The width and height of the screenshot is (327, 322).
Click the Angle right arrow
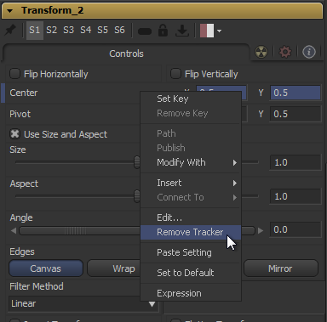(x=261, y=231)
